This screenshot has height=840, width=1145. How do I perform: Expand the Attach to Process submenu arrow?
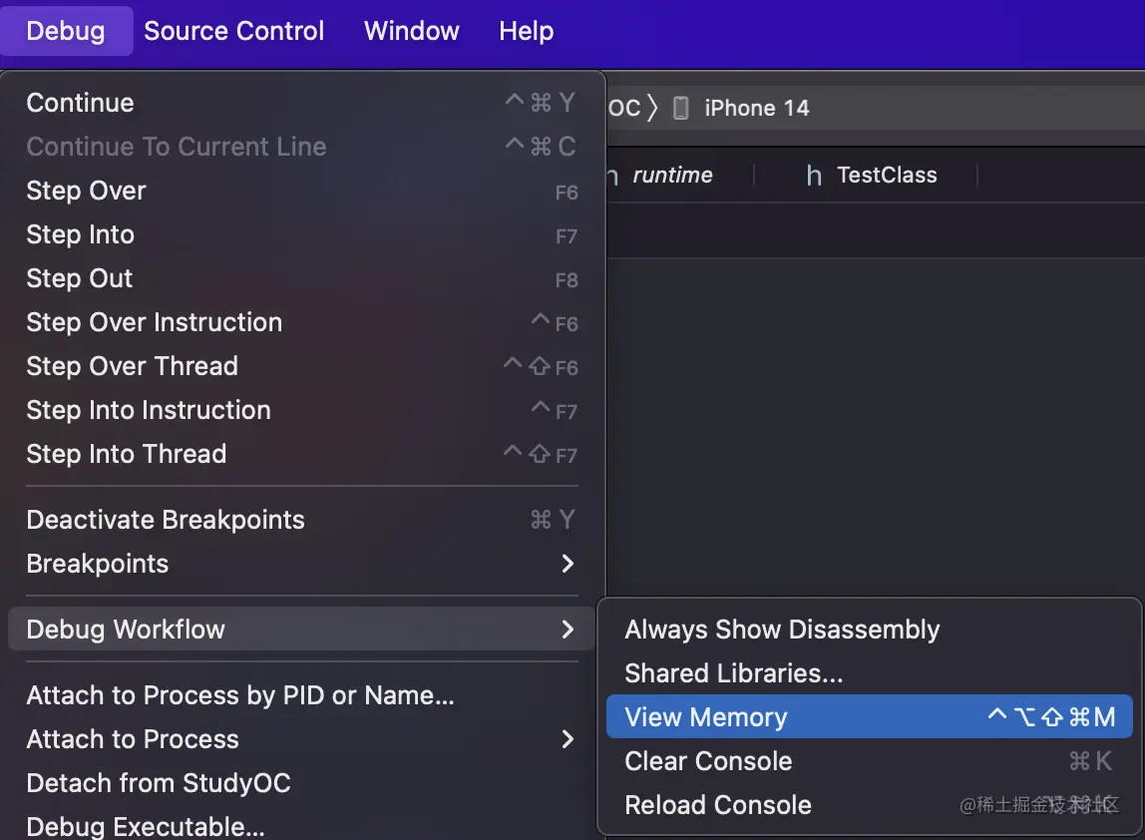(x=568, y=739)
